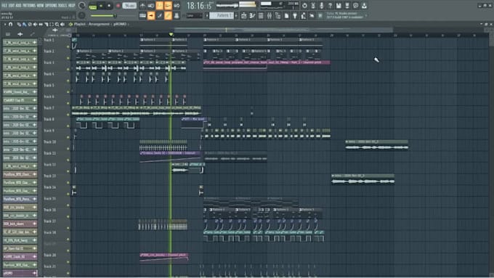Screen dimensions: 494x278
Task: Click the record button
Action: click(x=118, y=6)
